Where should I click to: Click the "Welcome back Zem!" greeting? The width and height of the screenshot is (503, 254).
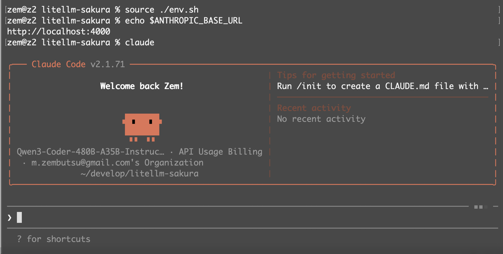pyautogui.click(x=142, y=86)
